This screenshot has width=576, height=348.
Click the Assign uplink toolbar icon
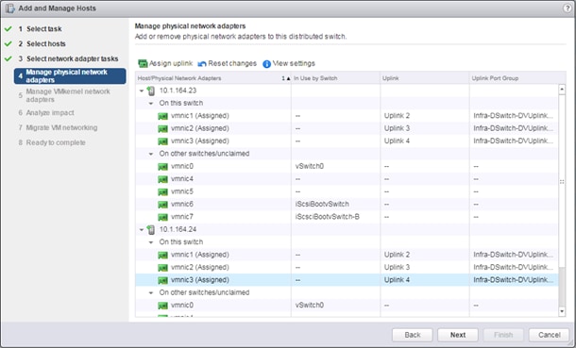pyautogui.click(x=143, y=64)
